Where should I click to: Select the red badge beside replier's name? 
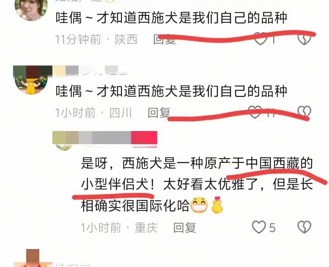pos(144,138)
